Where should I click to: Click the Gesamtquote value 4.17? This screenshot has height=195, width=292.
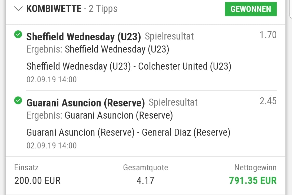pos(145,180)
